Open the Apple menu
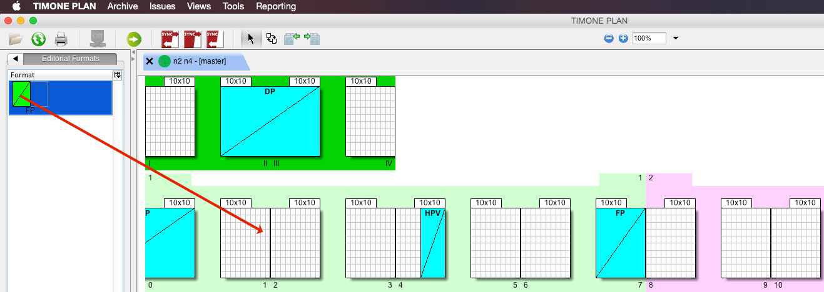Viewport: 824px width, 292px height. pos(17,6)
